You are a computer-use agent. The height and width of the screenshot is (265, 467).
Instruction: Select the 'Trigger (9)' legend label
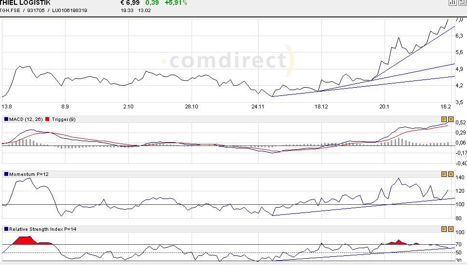click(x=63, y=119)
